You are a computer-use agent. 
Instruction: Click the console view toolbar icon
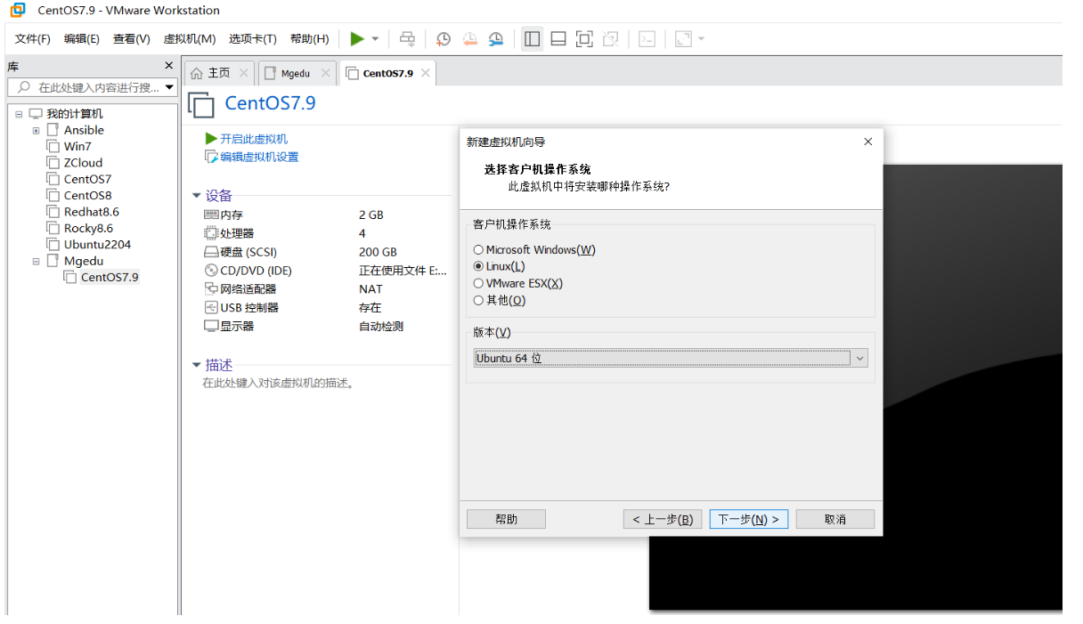(x=647, y=38)
